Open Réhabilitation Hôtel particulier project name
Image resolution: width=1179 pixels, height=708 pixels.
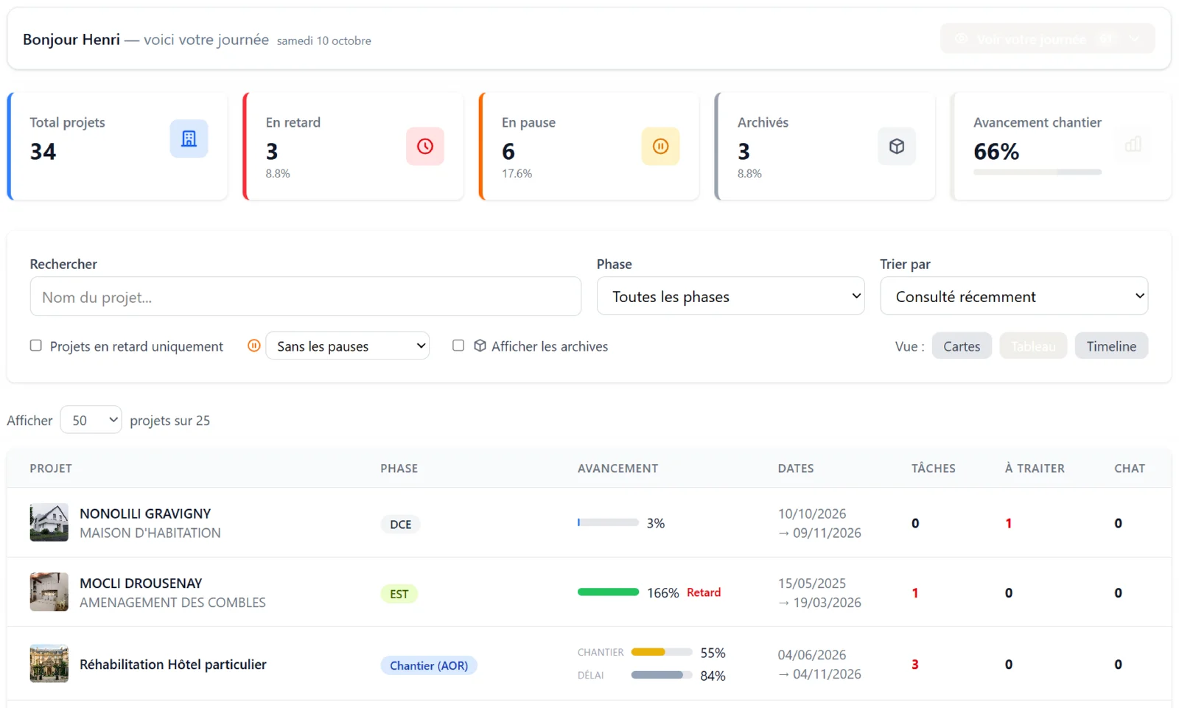click(x=173, y=664)
